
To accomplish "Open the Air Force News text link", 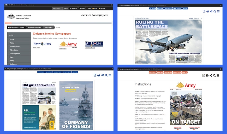I will (x=90, y=48).
